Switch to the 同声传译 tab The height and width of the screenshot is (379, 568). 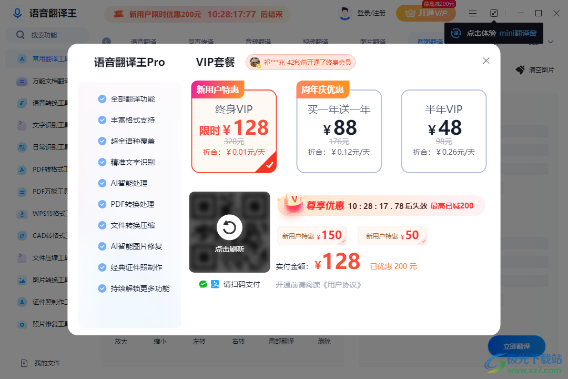pos(201,41)
